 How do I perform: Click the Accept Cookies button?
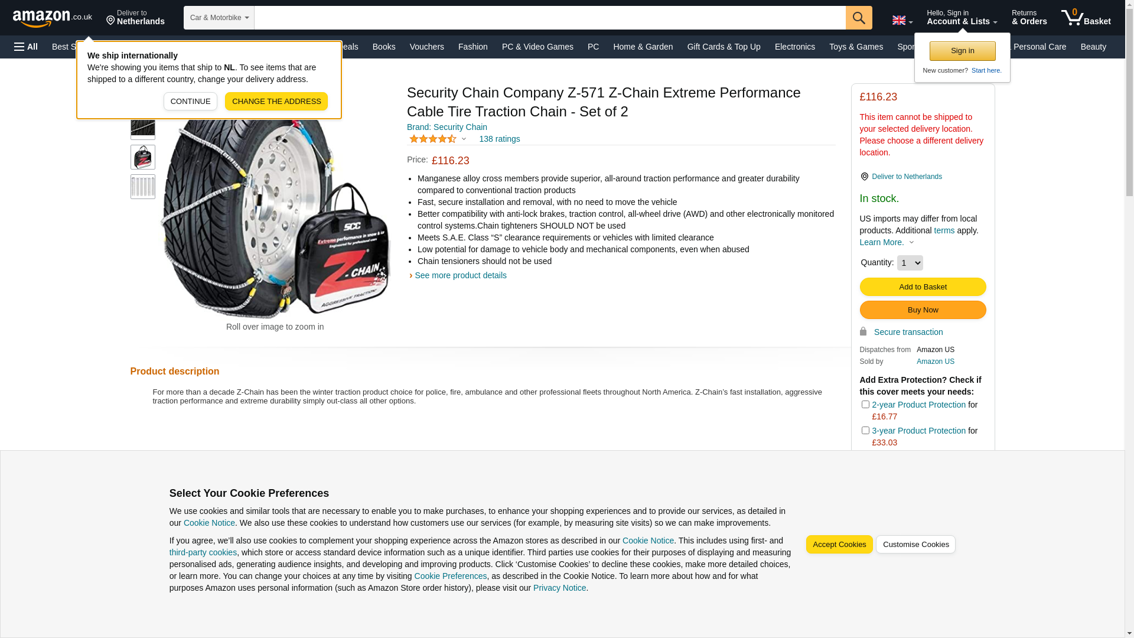click(x=839, y=545)
